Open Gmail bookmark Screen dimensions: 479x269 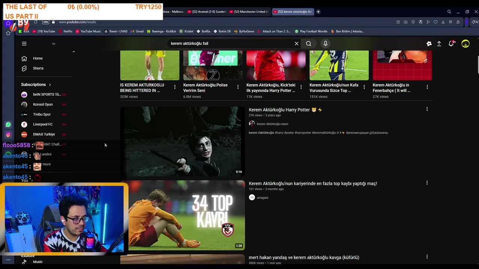(137, 31)
